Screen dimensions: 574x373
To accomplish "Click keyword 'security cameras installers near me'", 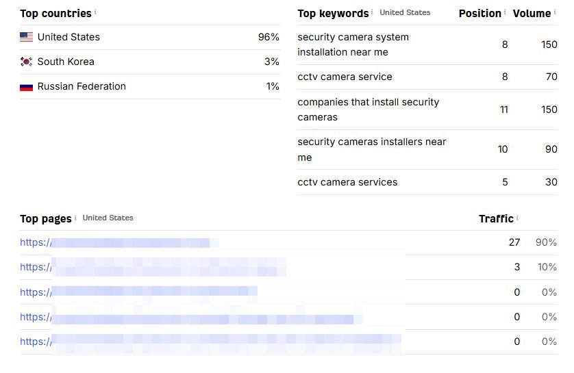I will 372,149.
